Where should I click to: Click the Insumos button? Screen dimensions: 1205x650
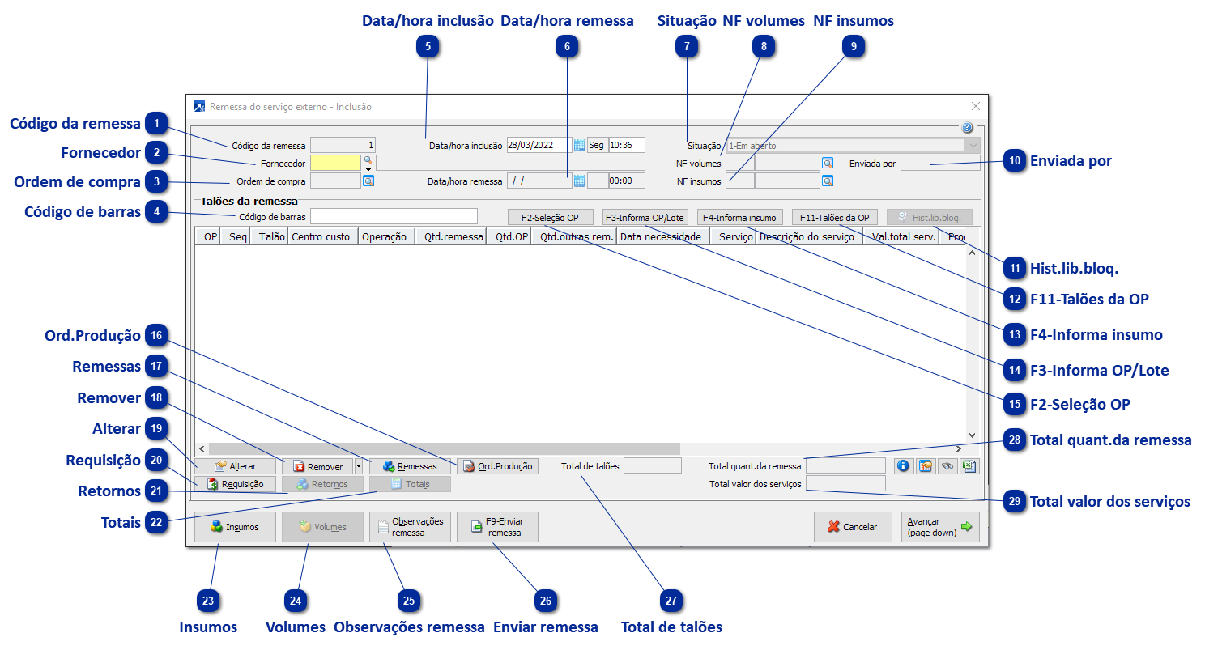(235, 527)
